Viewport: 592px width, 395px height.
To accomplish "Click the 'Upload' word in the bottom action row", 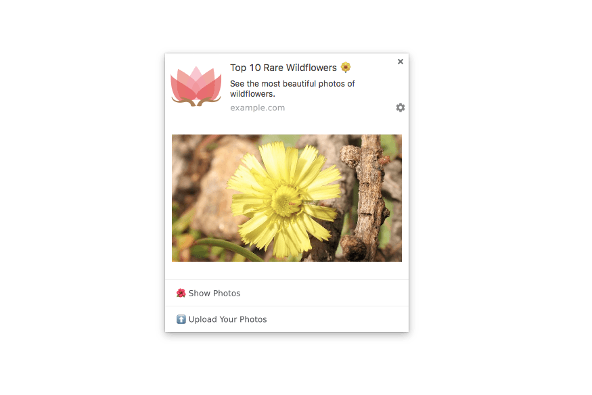I will click(x=203, y=319).
